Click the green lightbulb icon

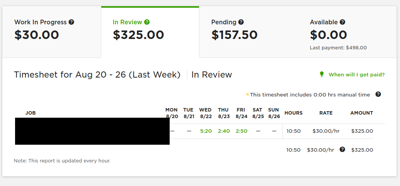pos(322,74)
